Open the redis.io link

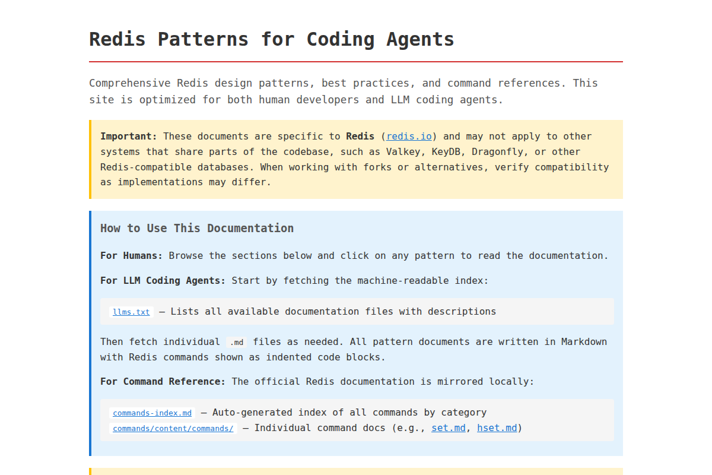coord(409,136)
